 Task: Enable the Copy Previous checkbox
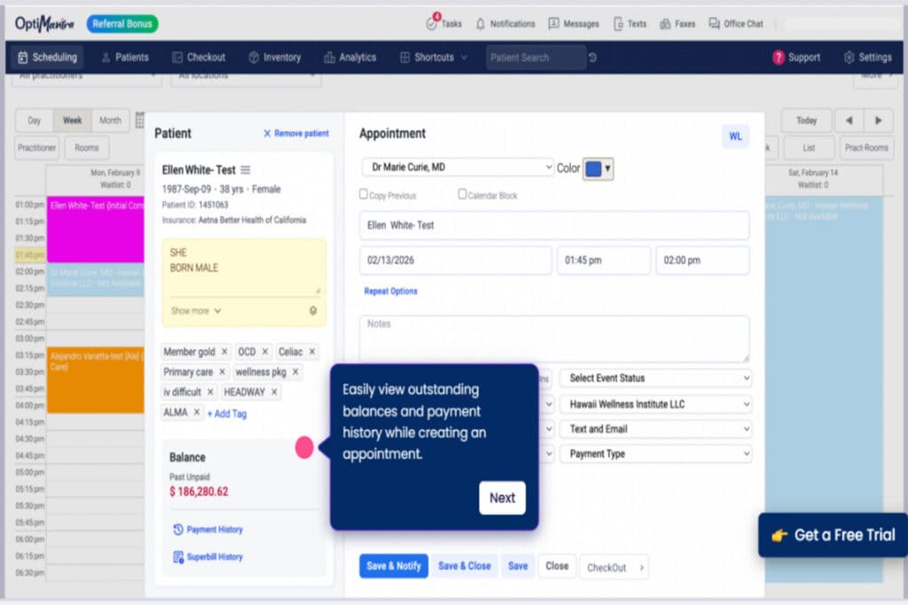coord(364,194)
